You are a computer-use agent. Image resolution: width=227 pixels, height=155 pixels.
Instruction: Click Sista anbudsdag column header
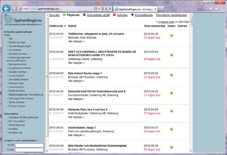point(154,26)
